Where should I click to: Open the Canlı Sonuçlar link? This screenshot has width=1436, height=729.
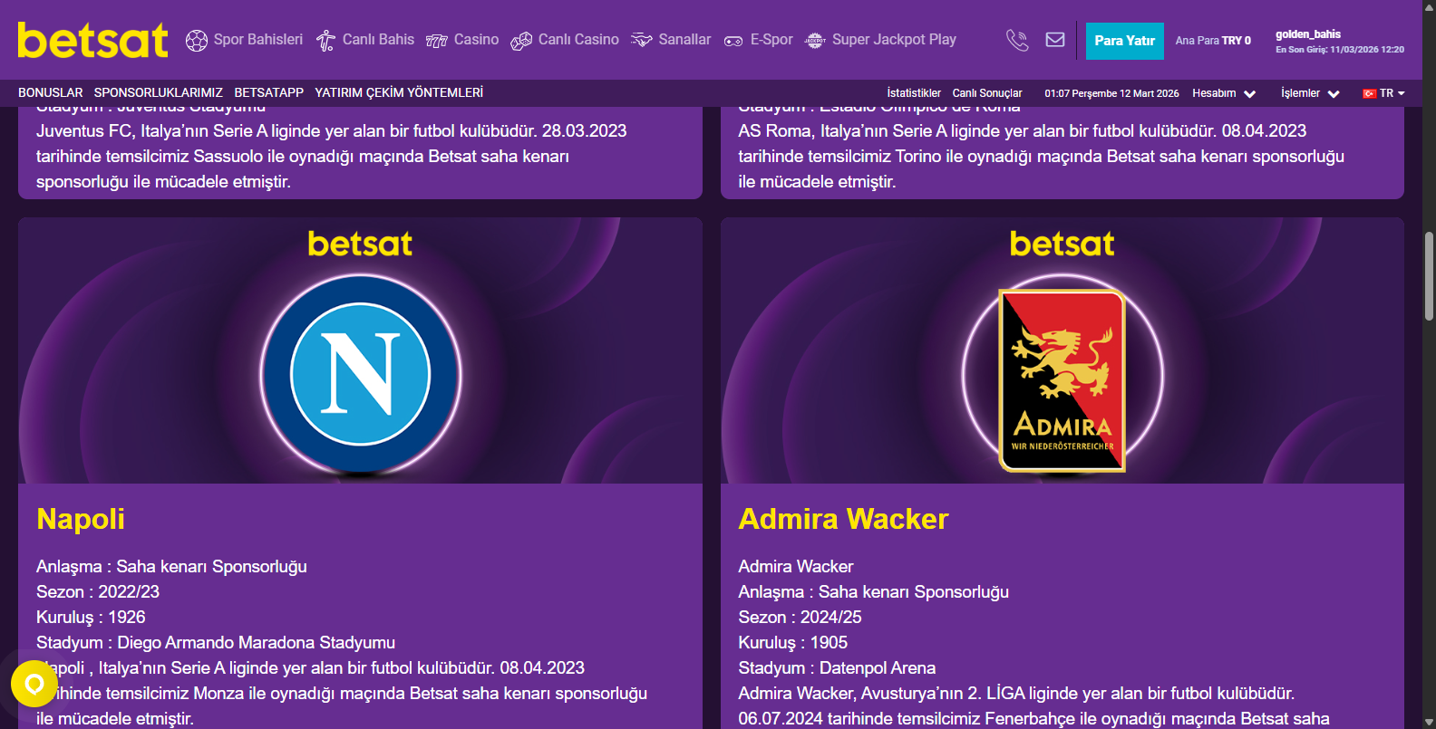[987, 93]
